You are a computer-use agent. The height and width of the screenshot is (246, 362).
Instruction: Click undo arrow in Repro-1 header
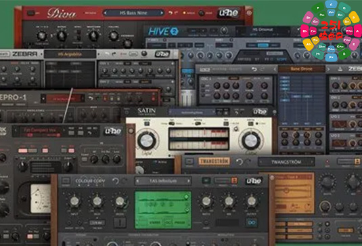point(91,98)
